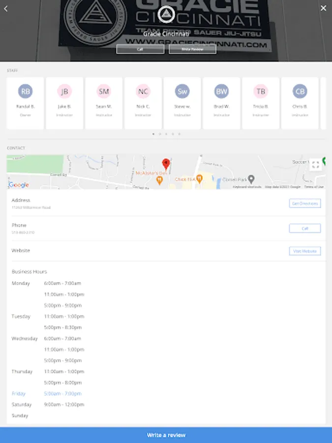
Task: Go to fifth staff carousel page dot
Action: (179, 134)
